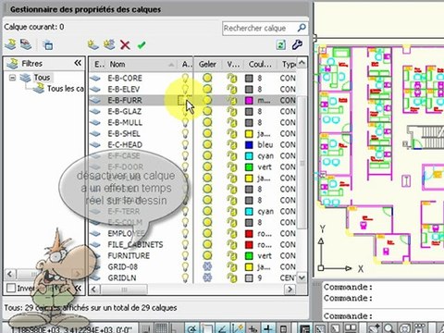Click the lock icon of the E-B-SHEL layer

[x=232, y=133]
